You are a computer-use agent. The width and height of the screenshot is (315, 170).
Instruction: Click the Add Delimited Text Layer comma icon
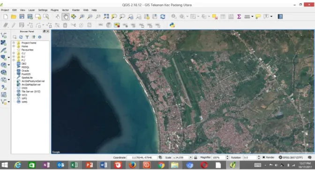coord(4,87)
